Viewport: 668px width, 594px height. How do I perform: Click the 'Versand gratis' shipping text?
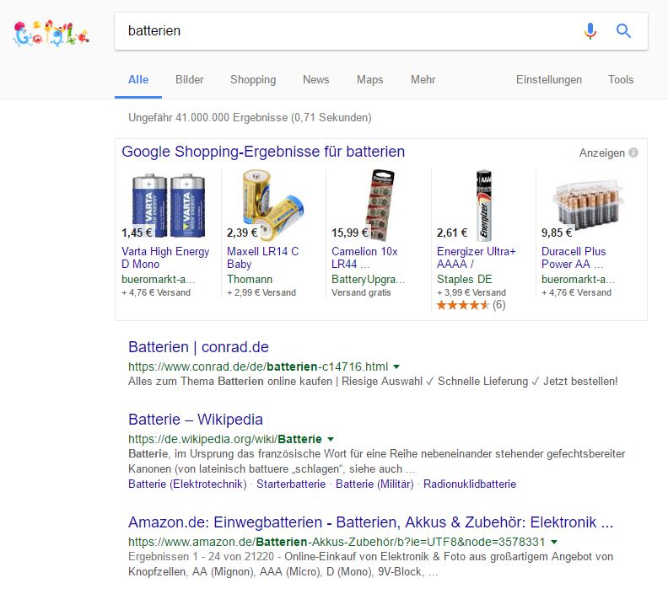pos(361,292)
